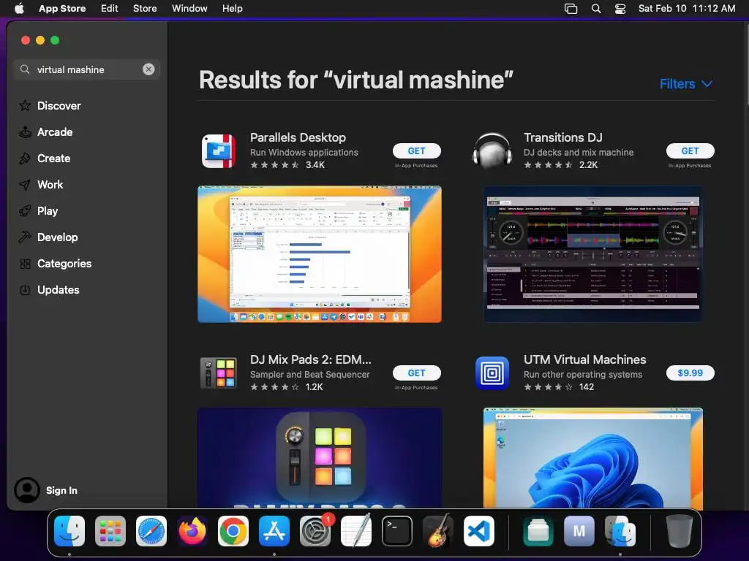The width and height of the screenshot is (749, 561).
Task: Open the Window menu
Action: [x=189, y=8]
